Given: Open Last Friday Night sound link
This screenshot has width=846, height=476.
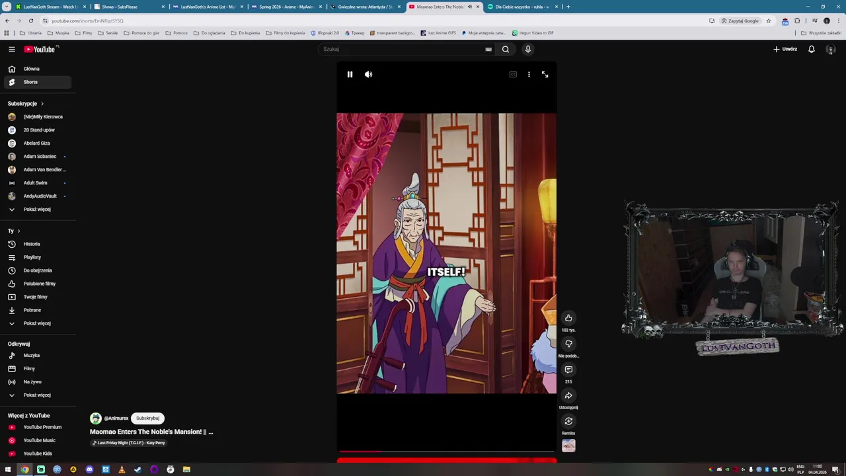Looking at the screenshot, I should tap(129, 443).
